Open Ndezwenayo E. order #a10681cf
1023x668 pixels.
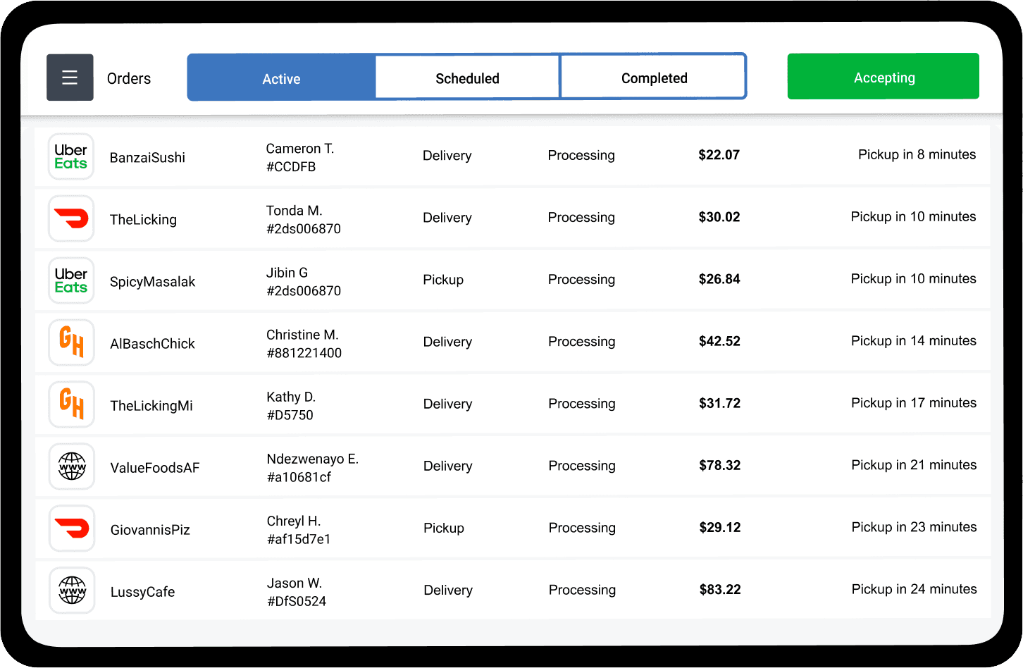click(312, 468)
